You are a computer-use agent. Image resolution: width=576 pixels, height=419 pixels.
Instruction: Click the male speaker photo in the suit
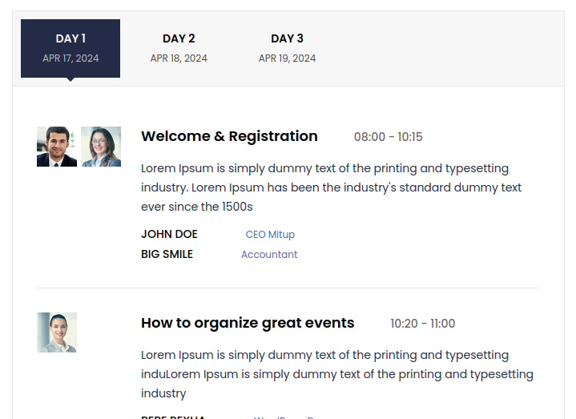pyautogui.click(x=57, y=147)
